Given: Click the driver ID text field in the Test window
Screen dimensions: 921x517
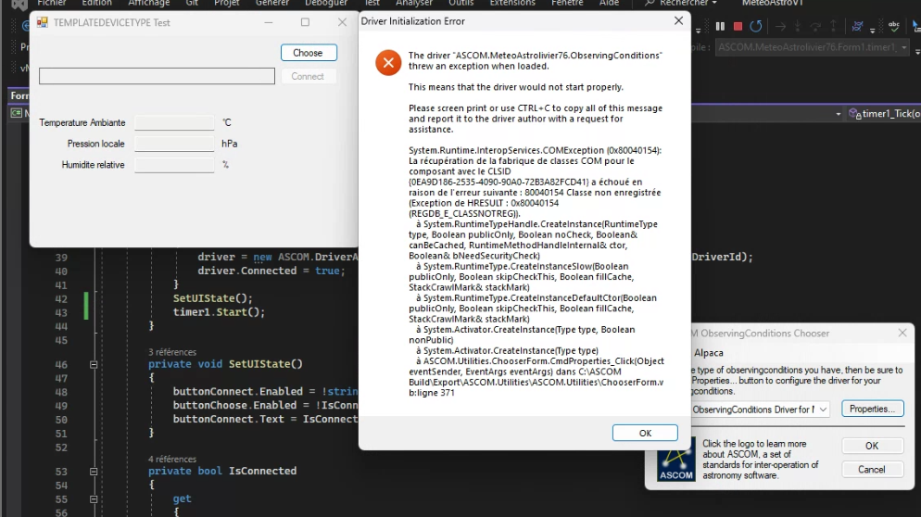Looking at the screenshot, I should point(157,76).
